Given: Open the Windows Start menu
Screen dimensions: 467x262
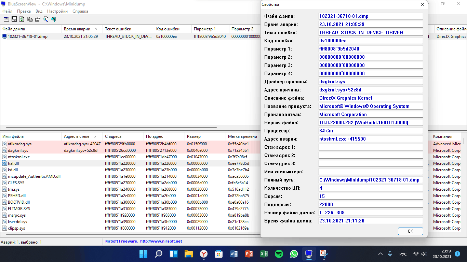Looking at the screenshot, I should pyautogui.click(x=143, y=254).
